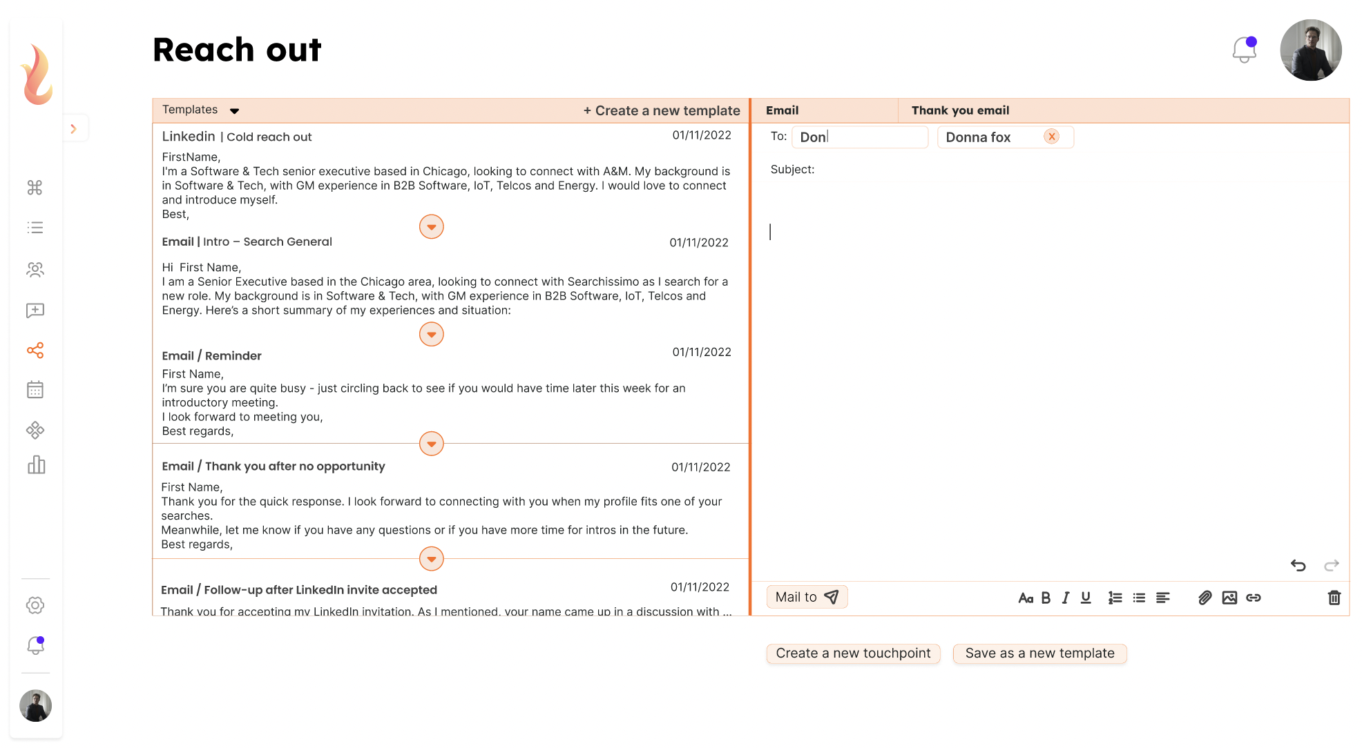Redo edit in email editor
This screenshot has height=748, width=1362.
1331,565
